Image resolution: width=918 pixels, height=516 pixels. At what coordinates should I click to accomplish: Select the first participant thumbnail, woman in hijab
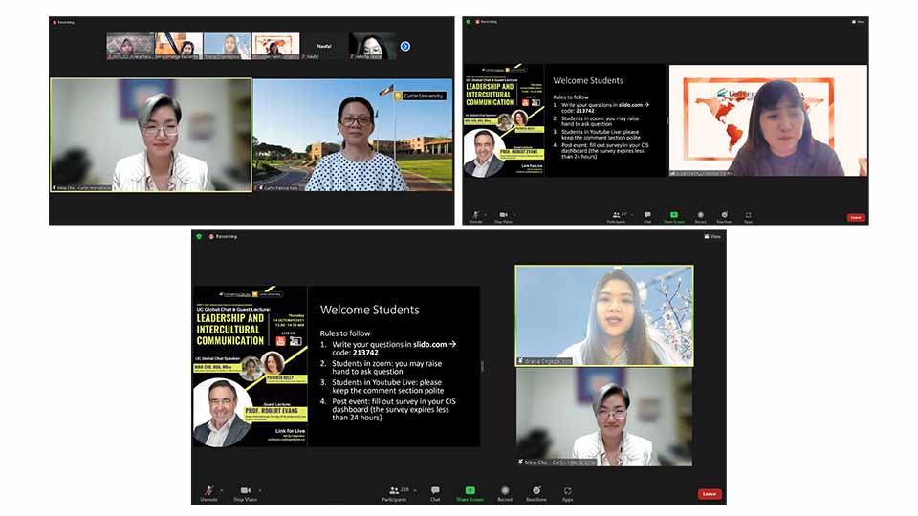(x=131, y=46)
